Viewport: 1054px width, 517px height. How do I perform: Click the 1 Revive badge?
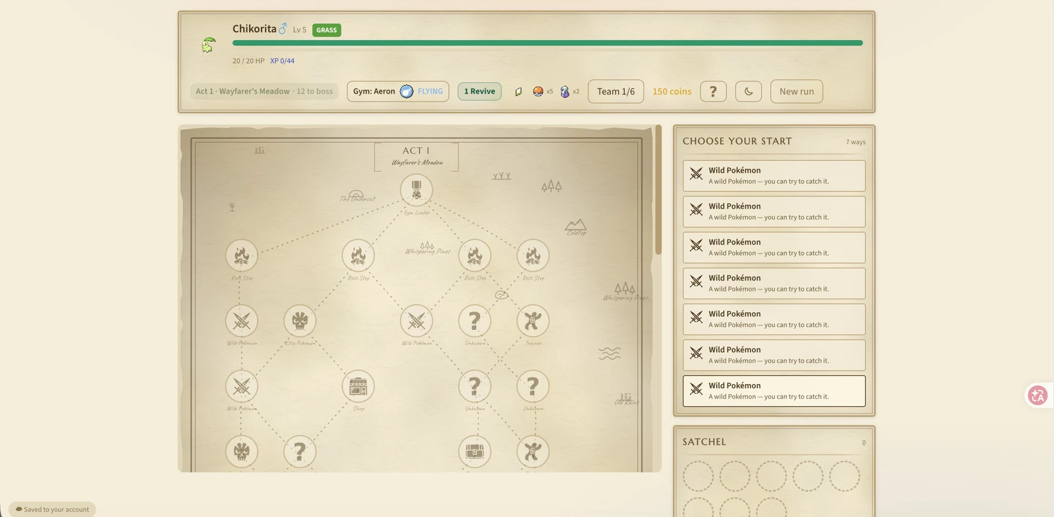pos(479,91)
